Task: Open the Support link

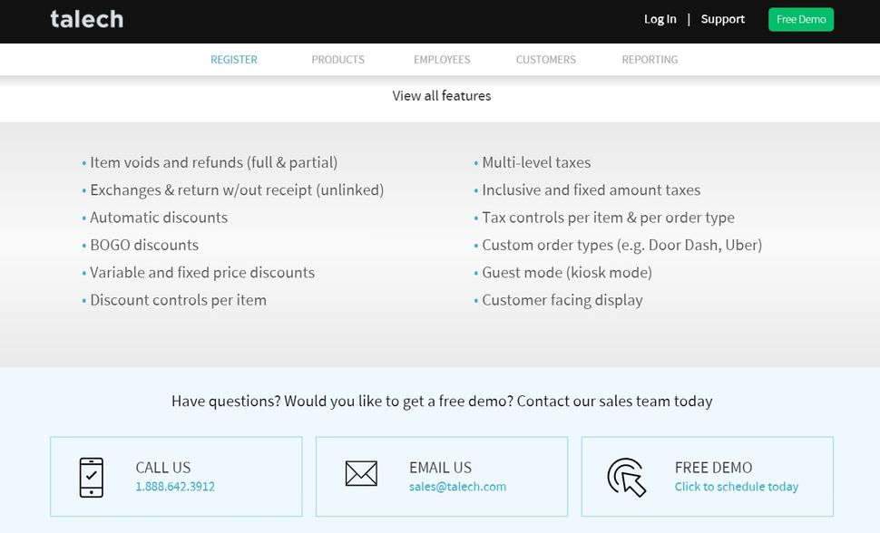Action: click(x=722, y=19)
